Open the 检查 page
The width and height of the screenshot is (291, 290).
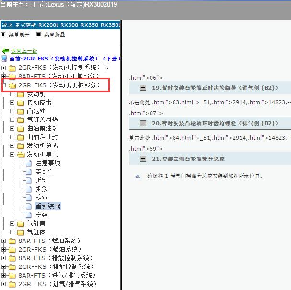[42, 197]
